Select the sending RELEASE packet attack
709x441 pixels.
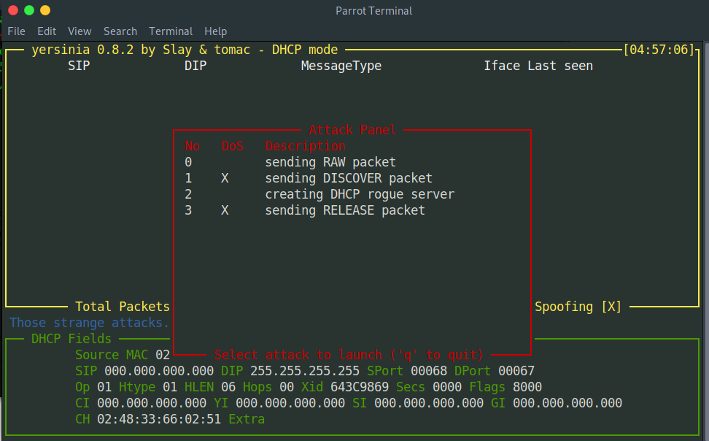click(344, 210)
